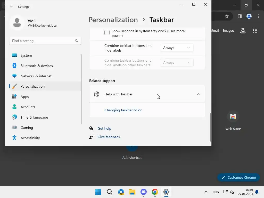Click the System monitor icon in sidebar
The width and height of the screenshot is (264, 198).
[14, 55]
